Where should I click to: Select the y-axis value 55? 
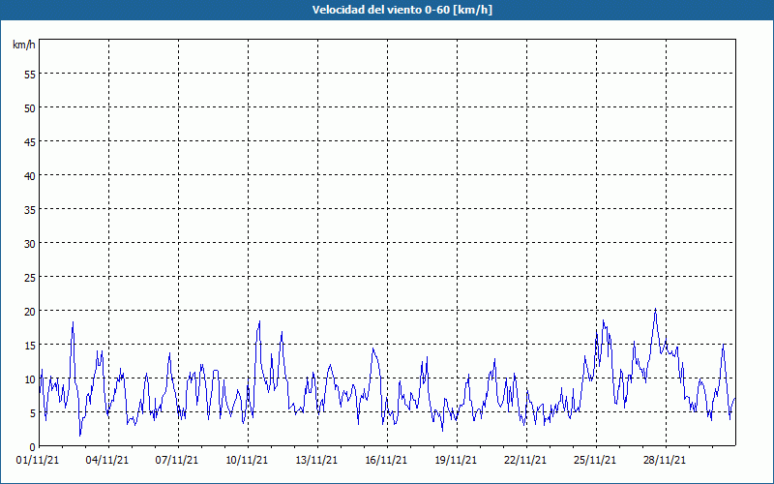pos(30,75)
